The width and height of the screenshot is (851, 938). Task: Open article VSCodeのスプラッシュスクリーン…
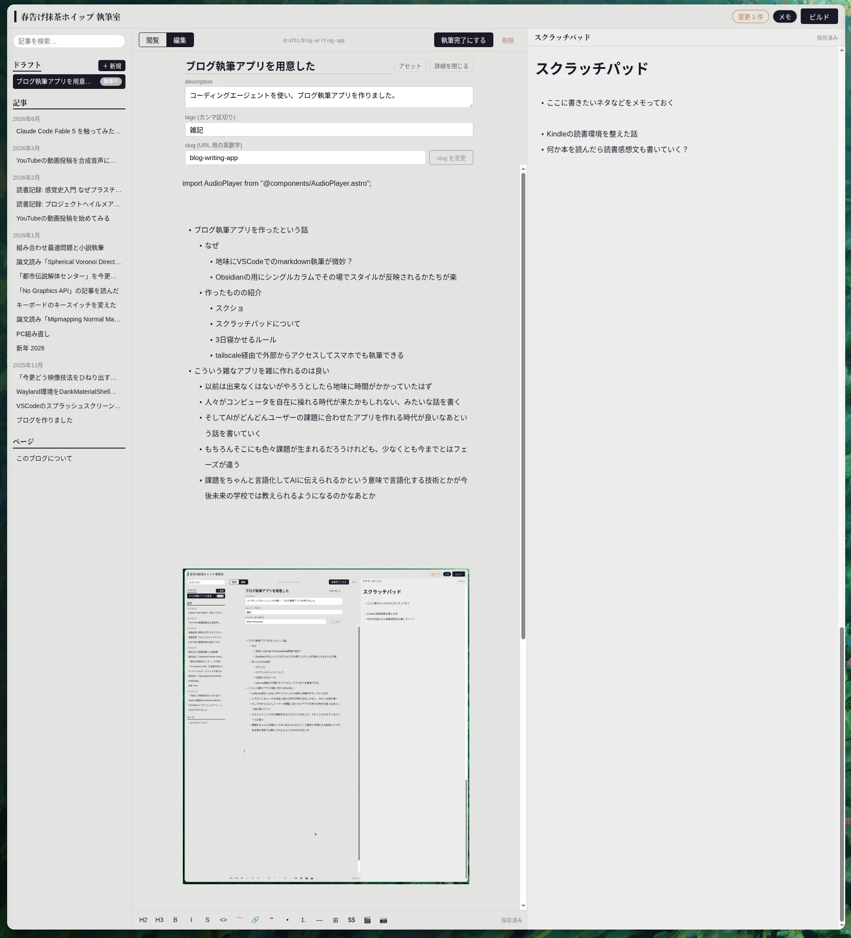[x=69, y=406]
